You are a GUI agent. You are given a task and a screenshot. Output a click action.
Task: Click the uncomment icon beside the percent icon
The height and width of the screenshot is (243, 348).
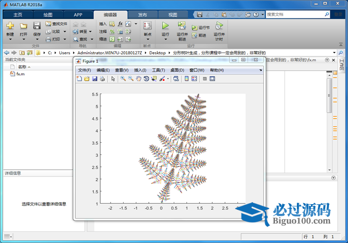click(x=120, y=32)
